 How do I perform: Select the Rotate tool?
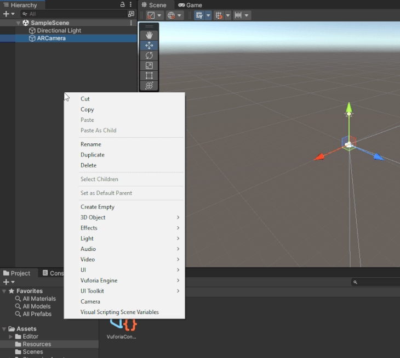[149, 55]
